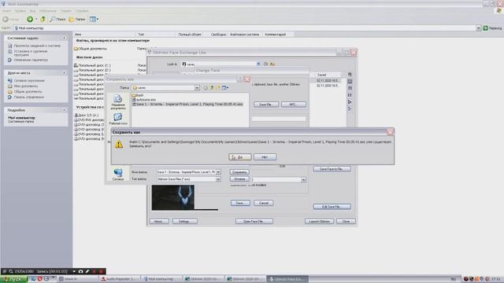
Task: Click the Save File button
Action: click(x=266, y=105)
